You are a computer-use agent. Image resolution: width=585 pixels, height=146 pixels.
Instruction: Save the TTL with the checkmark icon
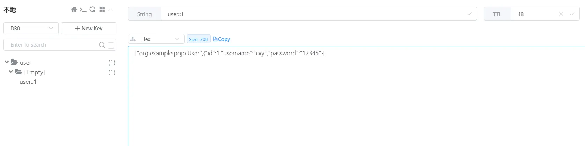click(x=572, y=14)
